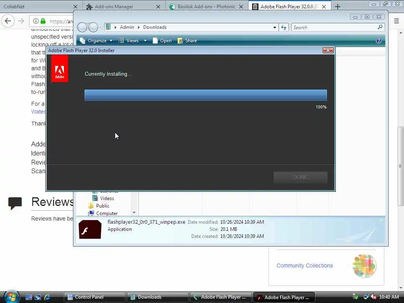Viewport: 404px width, 303px height.
Task: Open Explorer help icon
Action: [x=378, y=41]
